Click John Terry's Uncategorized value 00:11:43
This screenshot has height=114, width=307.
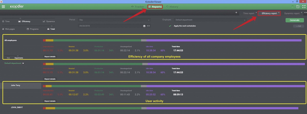click(125, 95)
